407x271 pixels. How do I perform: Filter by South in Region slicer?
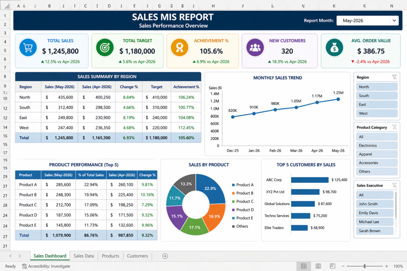(x=377, y=96)
